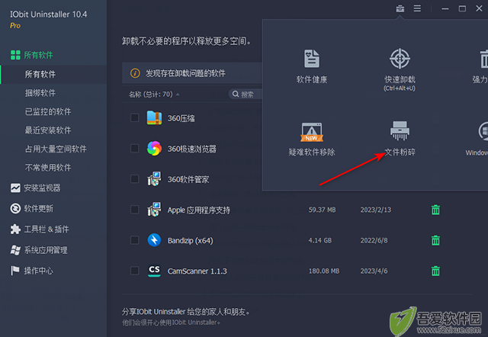Sort by 名称 column header arrow

(x=178, y=95)
